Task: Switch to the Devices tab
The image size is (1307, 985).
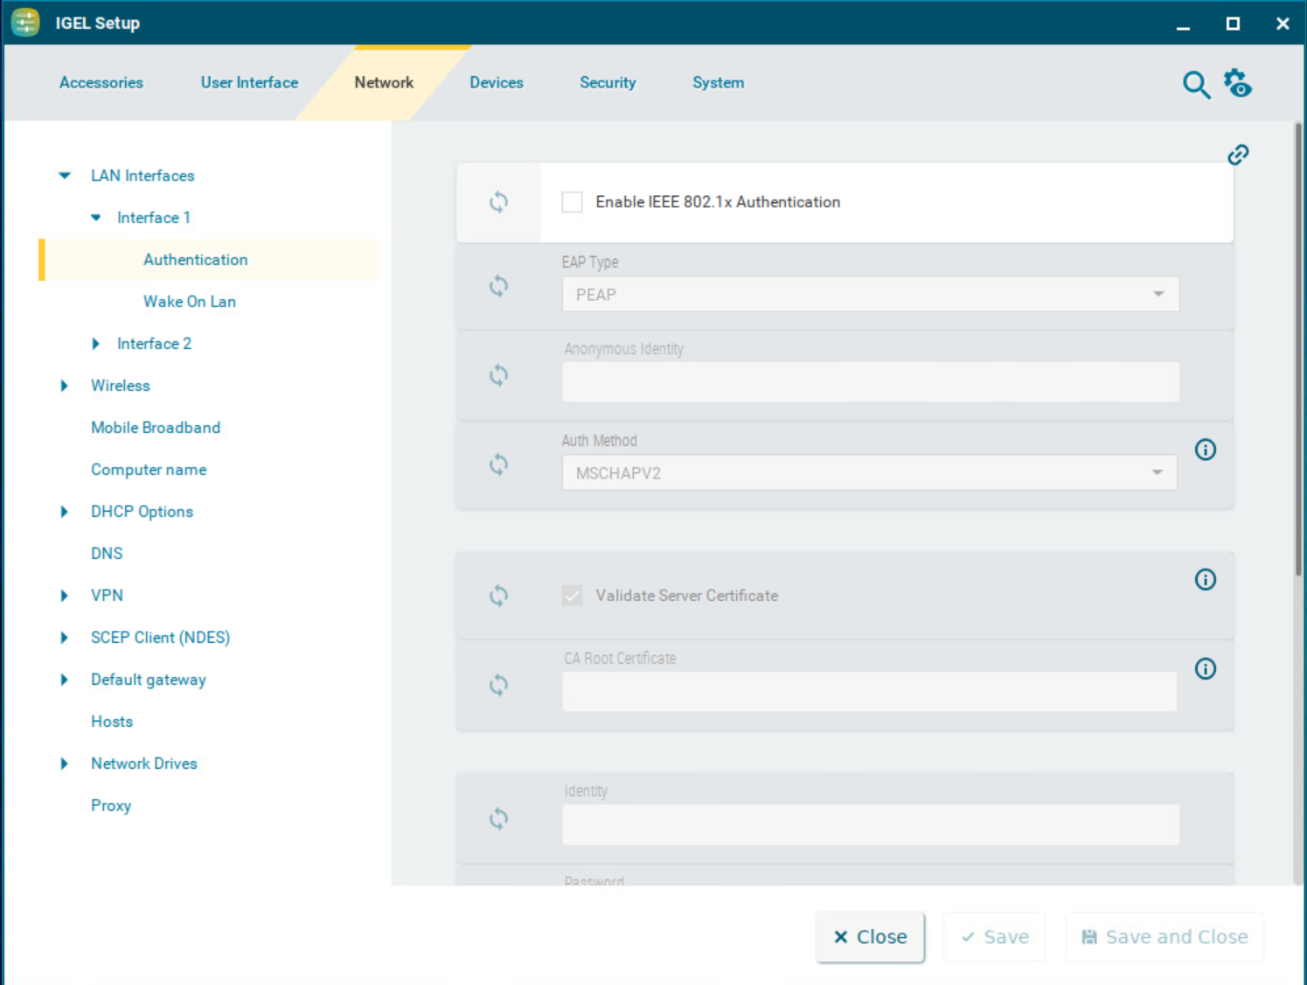Action: (496, 82)
